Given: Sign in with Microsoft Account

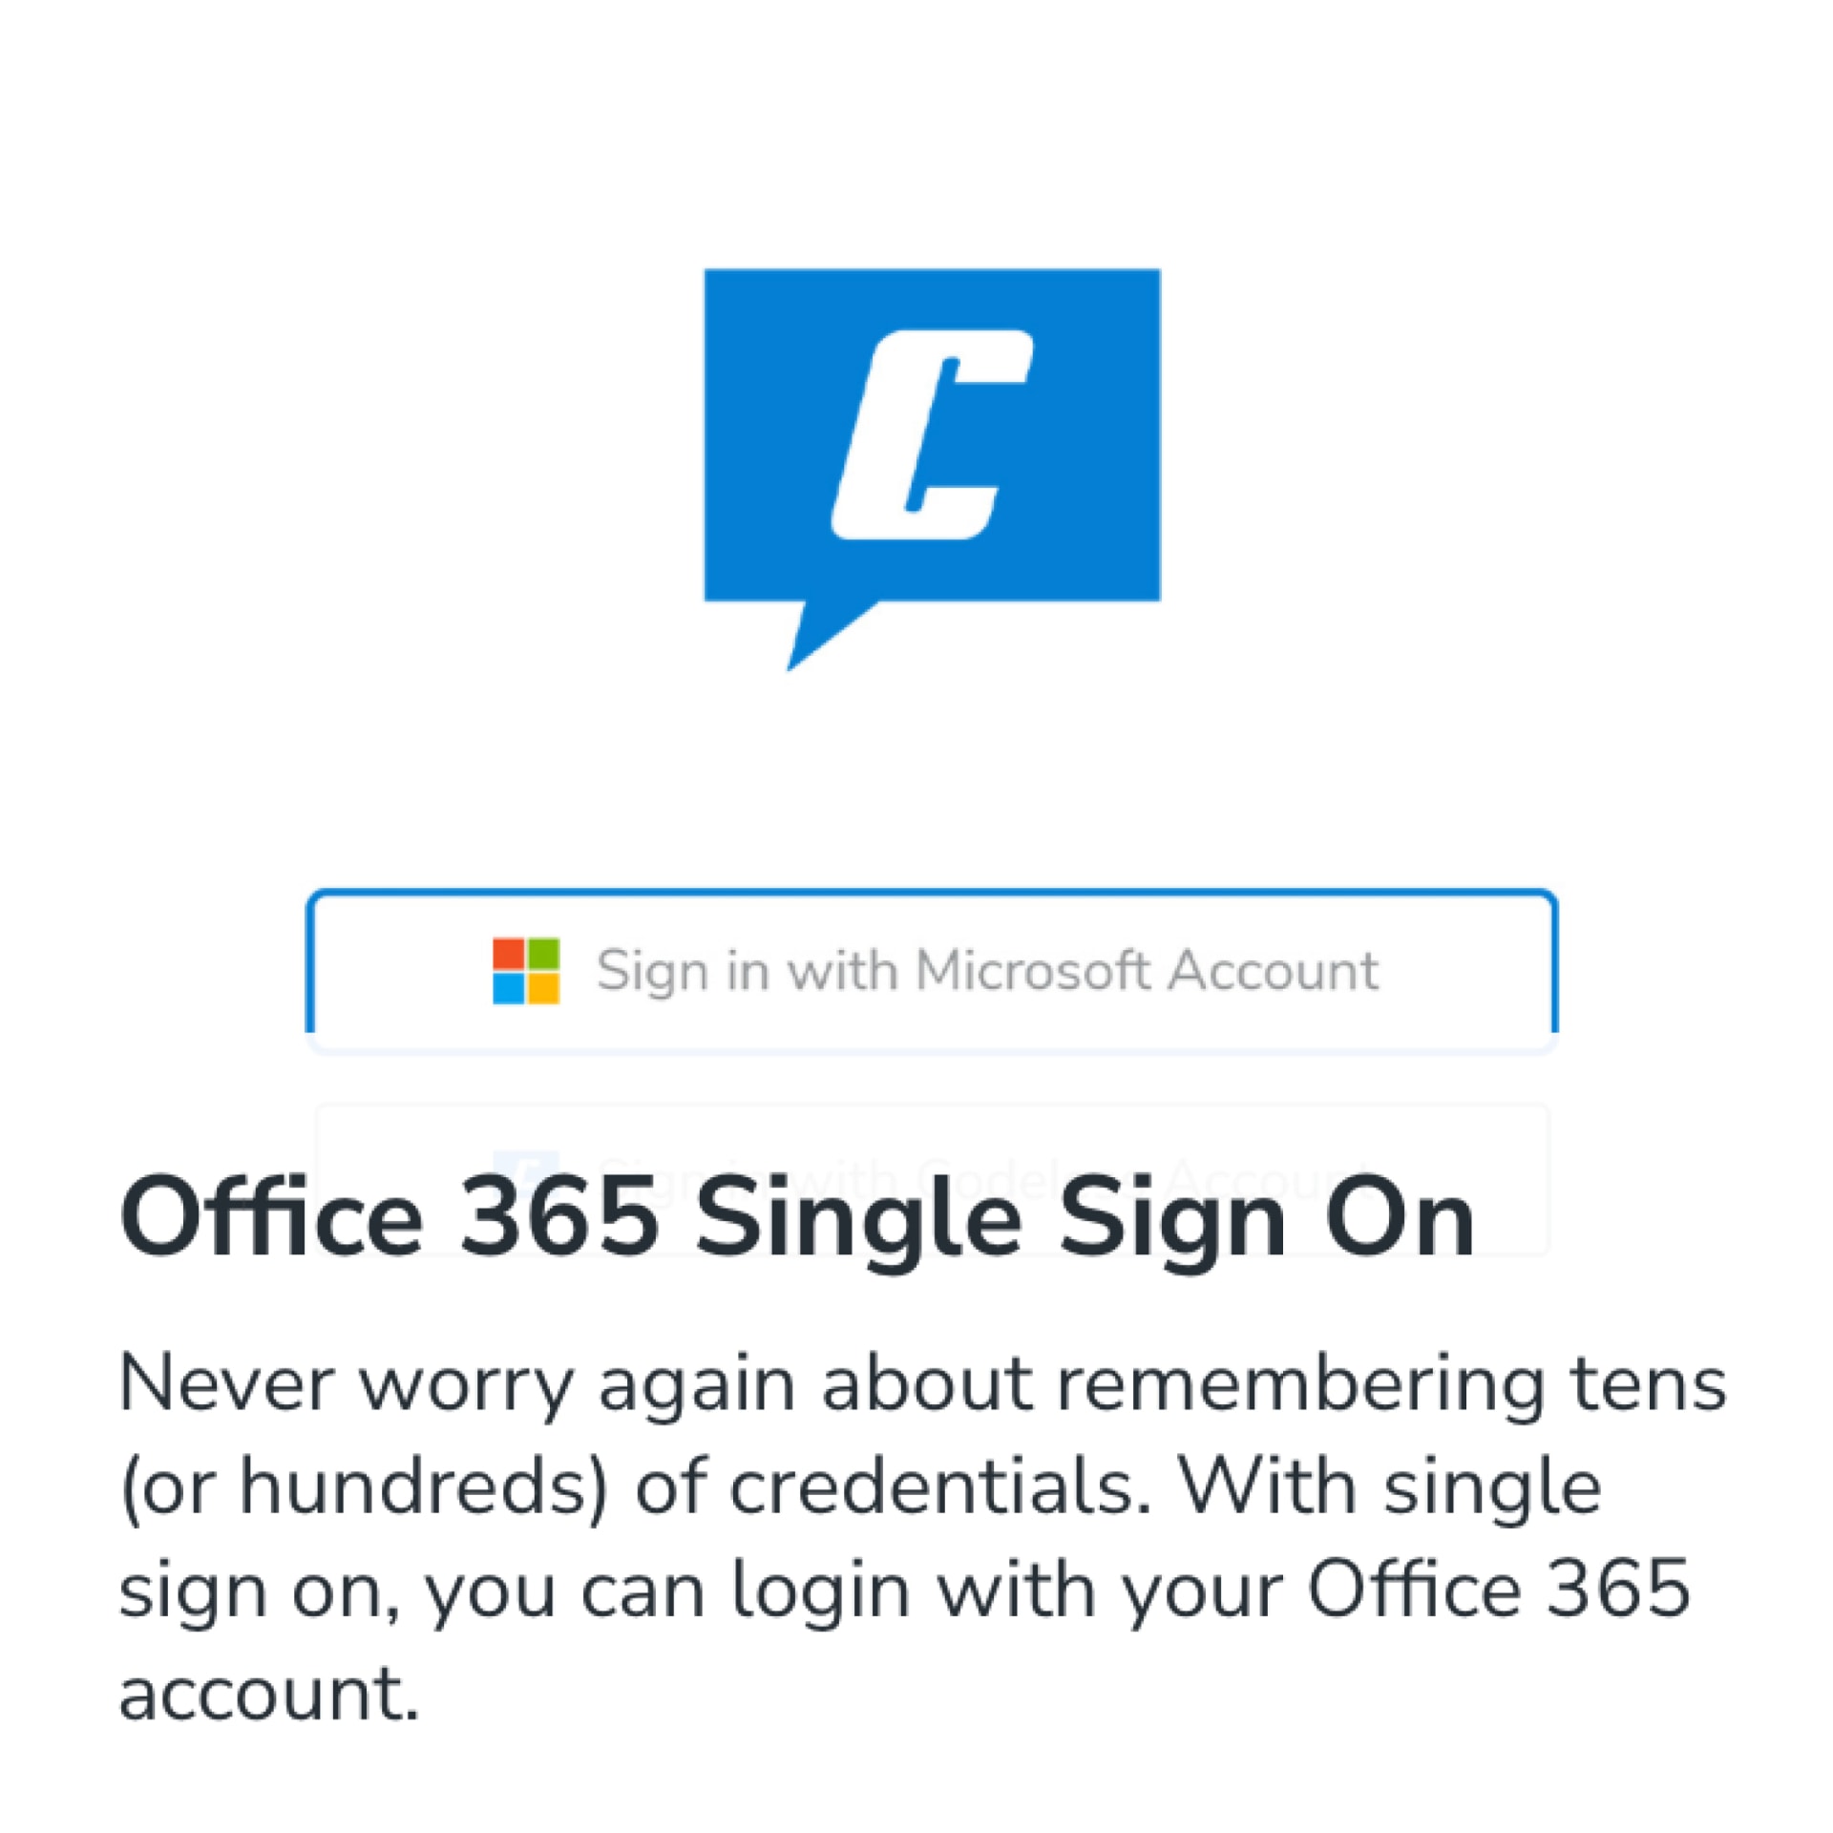Looking at the screenshot, I should [932, 971].
